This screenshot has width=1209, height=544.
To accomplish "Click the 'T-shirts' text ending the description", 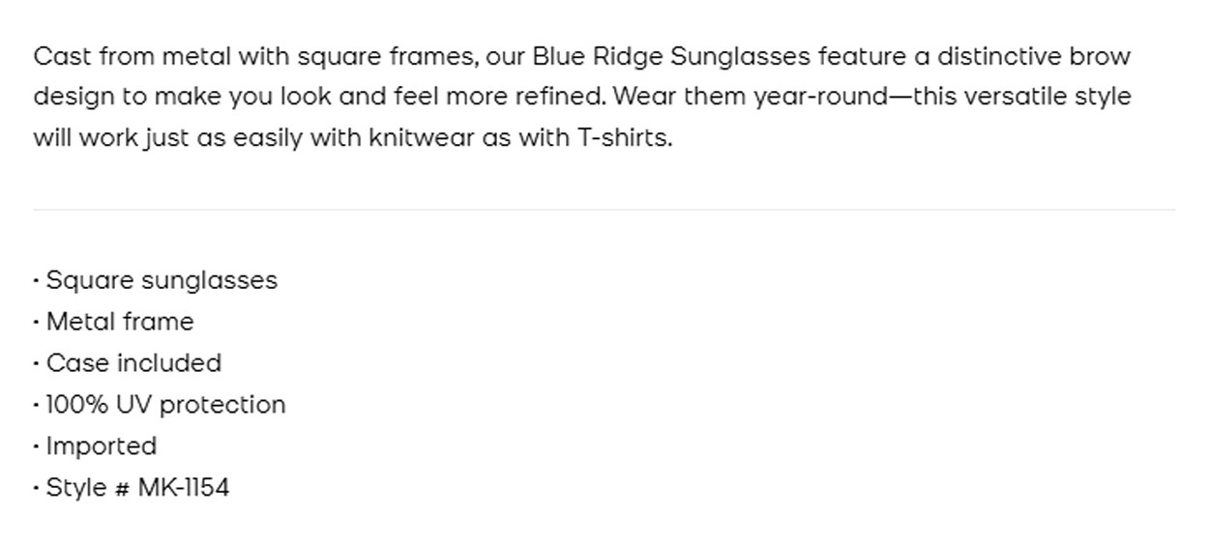I will tap(624, 138).
